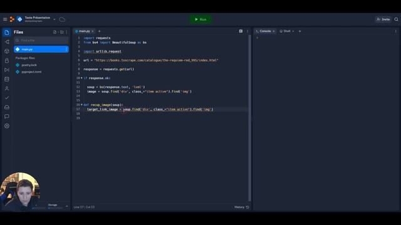Open the Settings gear sidebar icon
401x225 pixels.
click(x=7, y=126)
